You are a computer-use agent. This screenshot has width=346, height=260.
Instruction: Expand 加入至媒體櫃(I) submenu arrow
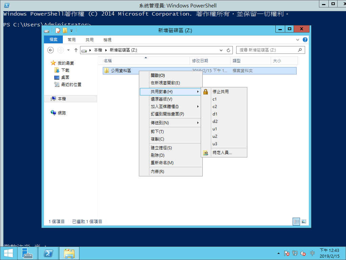[x=198, y=107]
